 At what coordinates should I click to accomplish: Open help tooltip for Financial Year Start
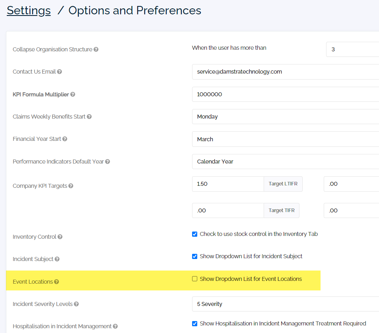[x=65, y=139]
